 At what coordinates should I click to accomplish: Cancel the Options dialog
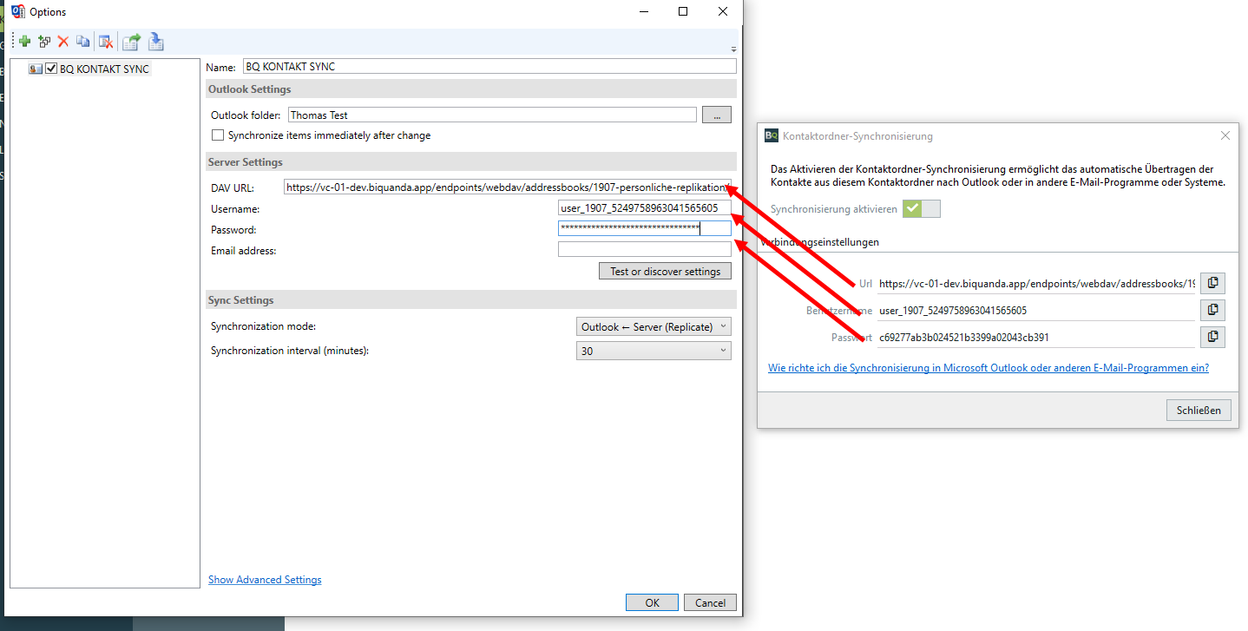pyautogui.click(x=710, y=602)
